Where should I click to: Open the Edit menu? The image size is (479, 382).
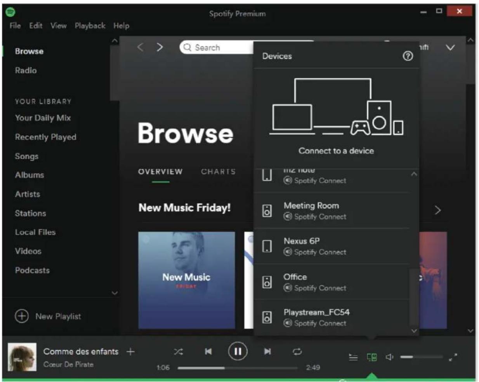tap(36, 26)
